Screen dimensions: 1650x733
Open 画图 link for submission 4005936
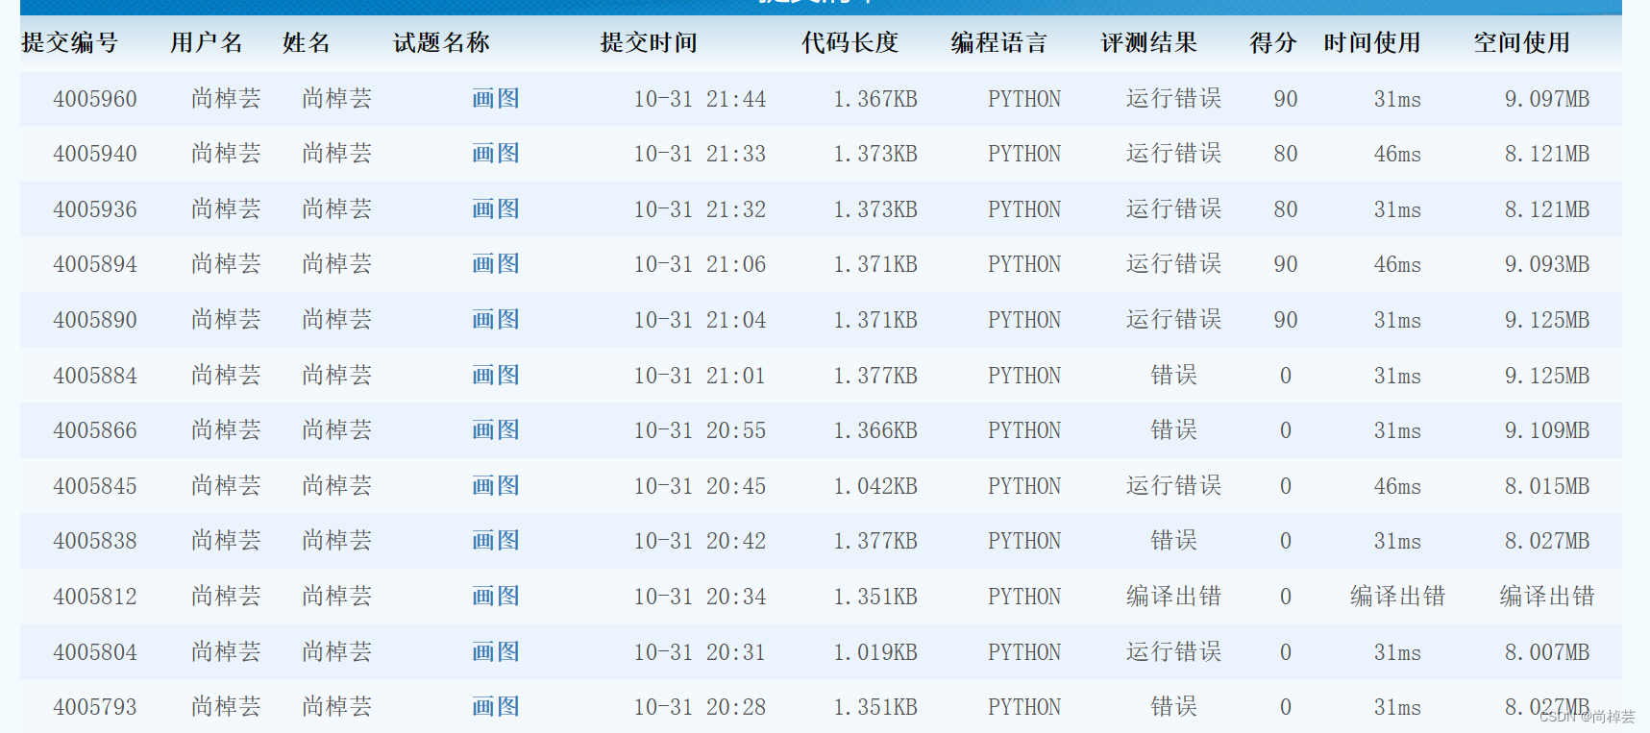point(496,209)
